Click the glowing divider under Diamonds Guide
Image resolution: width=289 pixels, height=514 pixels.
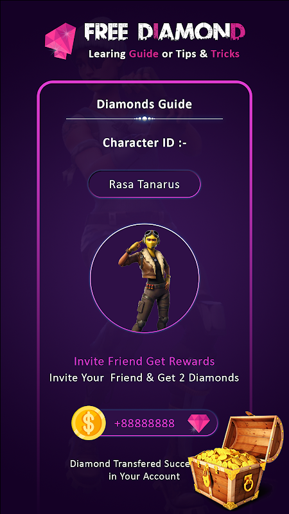[x=144, y=118]
